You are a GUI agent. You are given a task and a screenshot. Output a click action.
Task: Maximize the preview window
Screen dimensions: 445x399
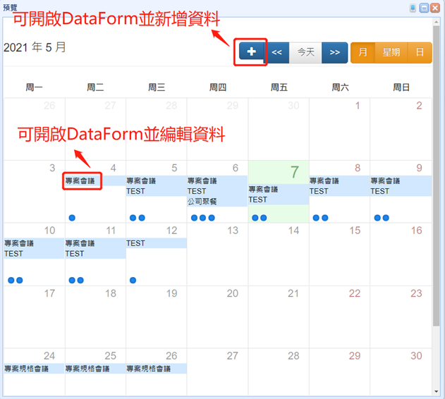tap(425, 7)
